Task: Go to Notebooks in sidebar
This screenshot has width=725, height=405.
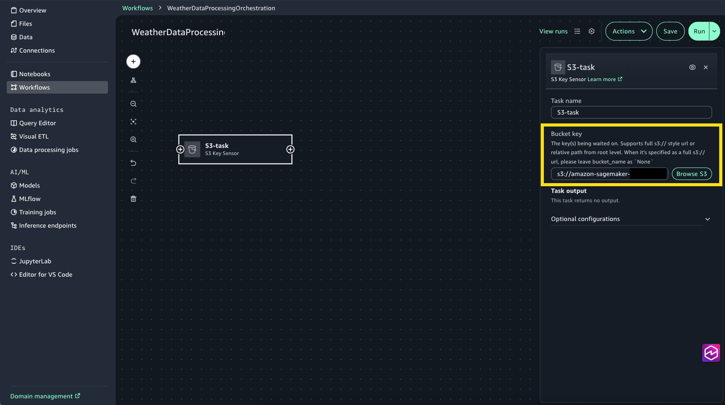Action: tap(35, 74)
